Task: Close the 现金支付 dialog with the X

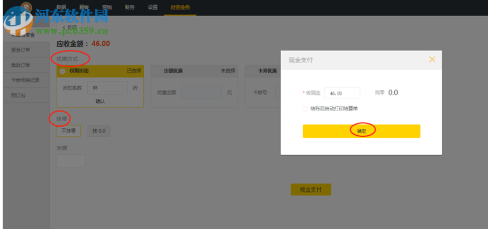Action: (x=432, y=59)
